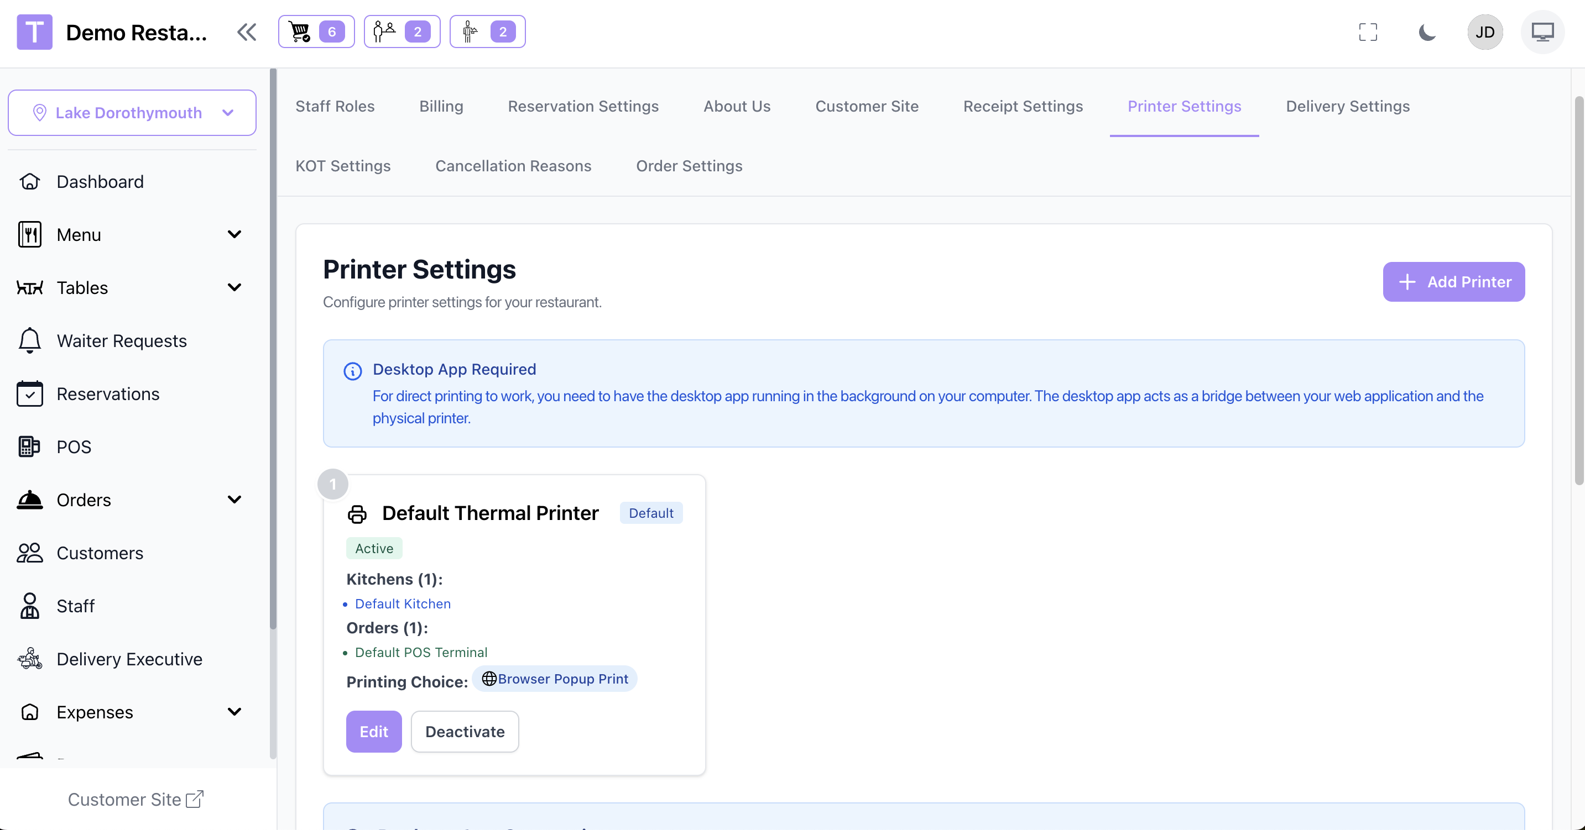Open the Customer Site external link
Viewport: 1585px width, 830px height.
[x=135, y=799]
